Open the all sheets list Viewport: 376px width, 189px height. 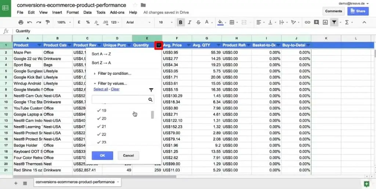click(25, 183)
